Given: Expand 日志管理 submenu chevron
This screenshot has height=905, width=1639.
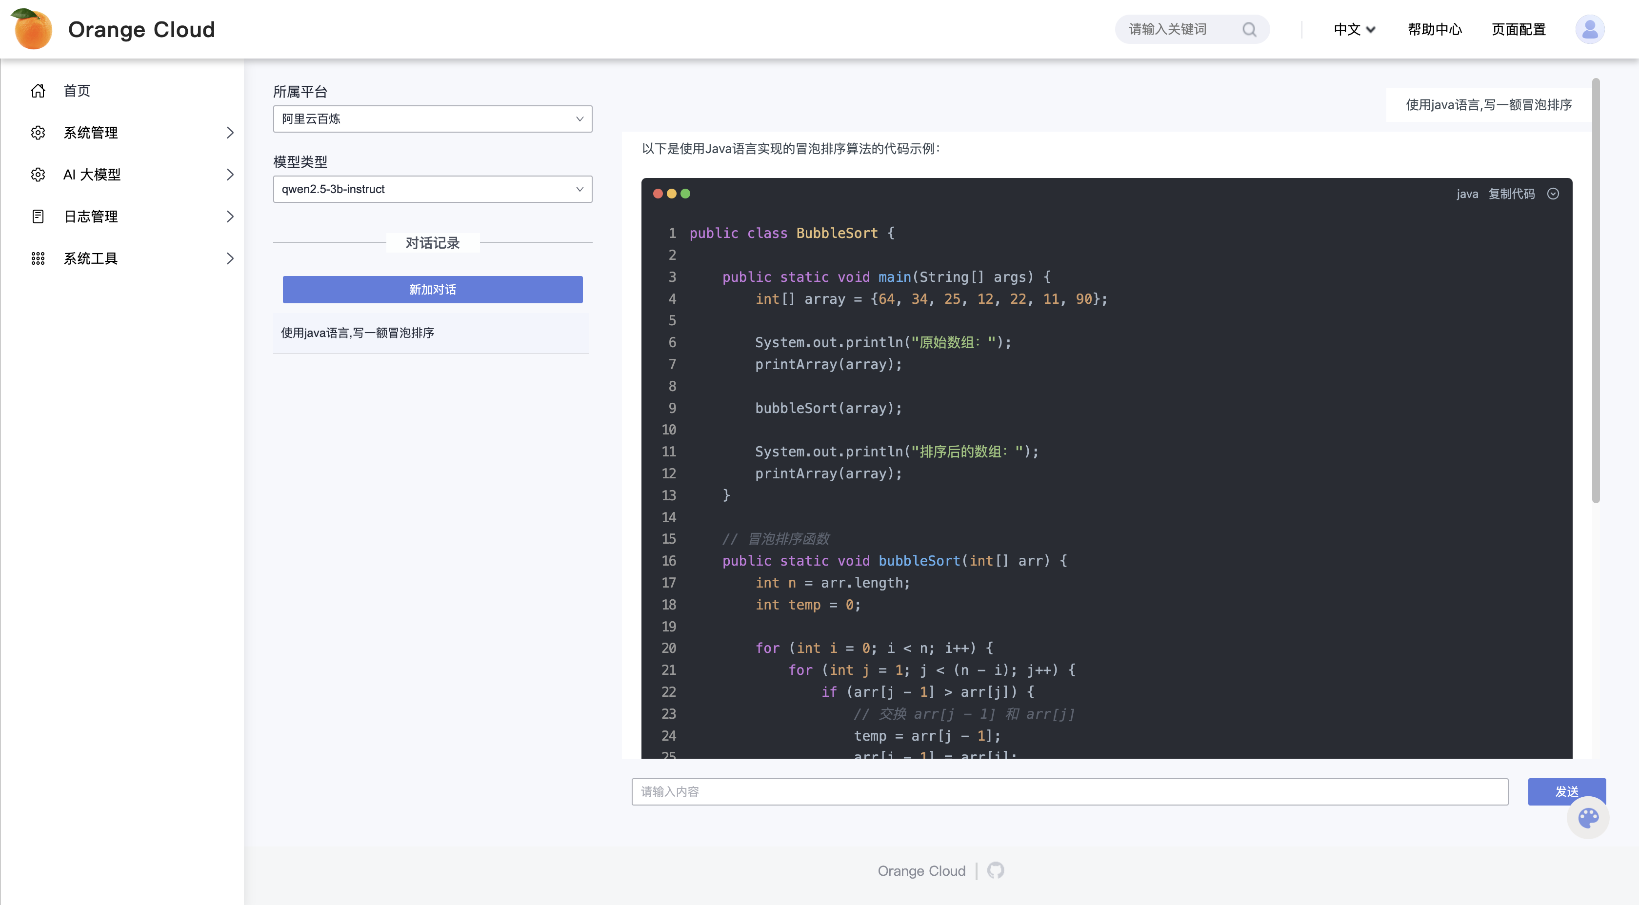Looking at the screenshot, I should [x=230, y=217].
